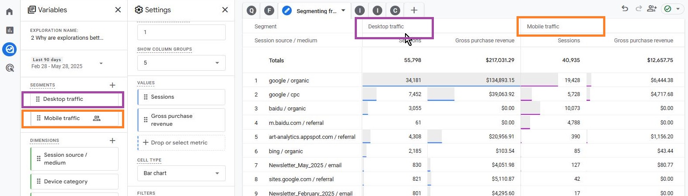Image resolution: width=688 pixels, height=196 pixels.
Task: Go to the Home icon in sidebar
Action: [x=10, y=11]
